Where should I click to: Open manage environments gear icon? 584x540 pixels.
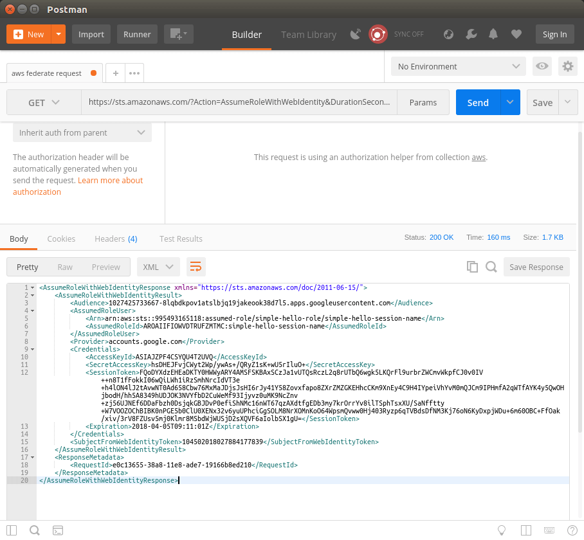(567, 66)
